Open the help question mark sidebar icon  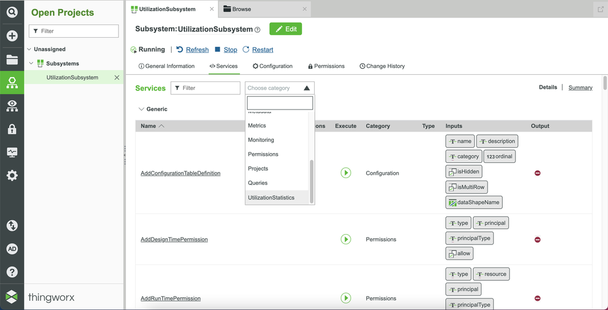click(12, 272)
